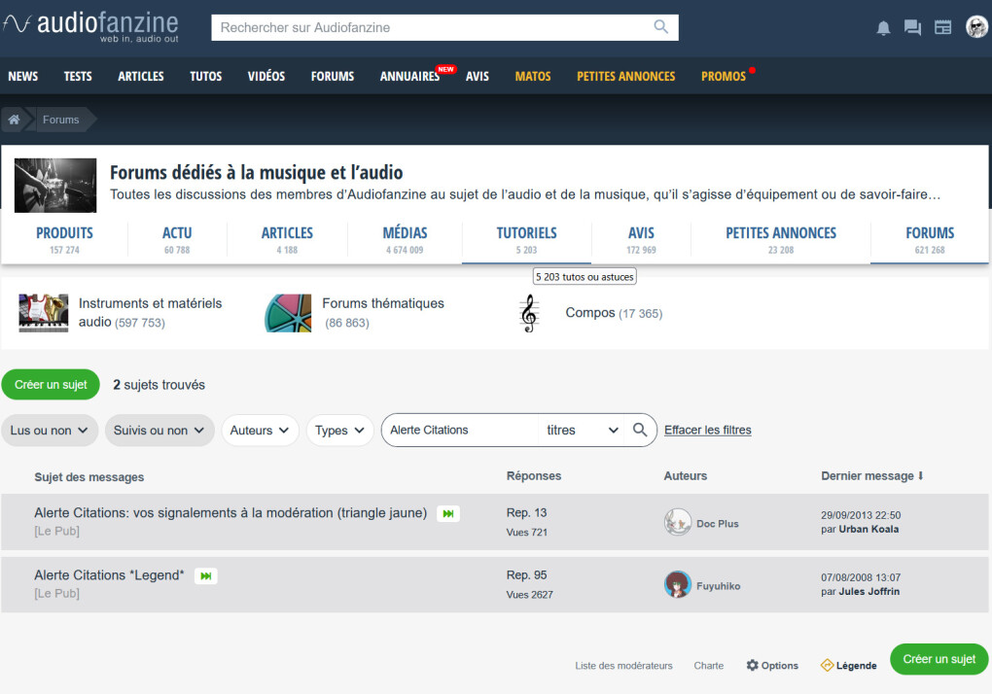Run the topic filter search magnifier
Screen dimensions: 992x694
pyautogui.click(x=640, y=430)
